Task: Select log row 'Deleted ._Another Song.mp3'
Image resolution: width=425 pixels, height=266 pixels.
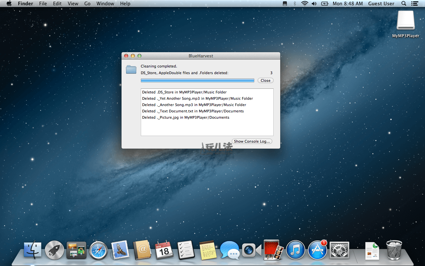Action: [207, 105]
